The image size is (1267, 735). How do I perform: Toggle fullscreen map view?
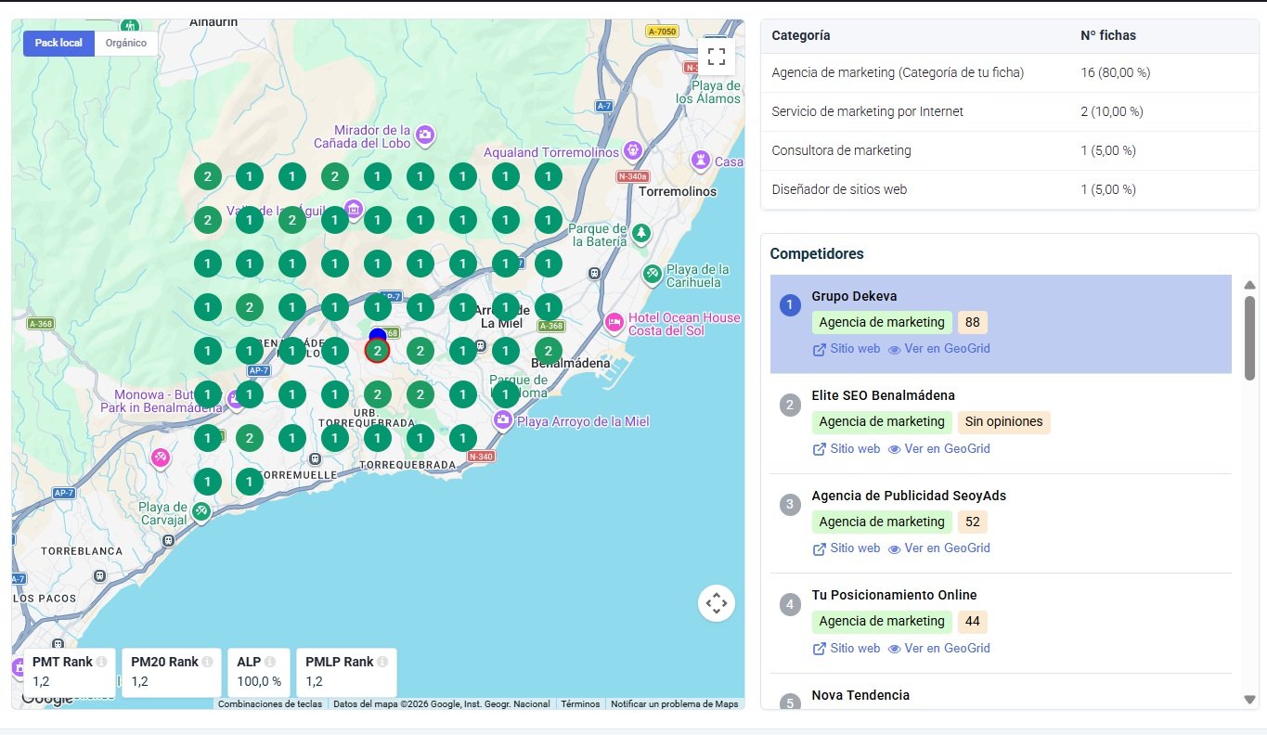click(716, 57)
